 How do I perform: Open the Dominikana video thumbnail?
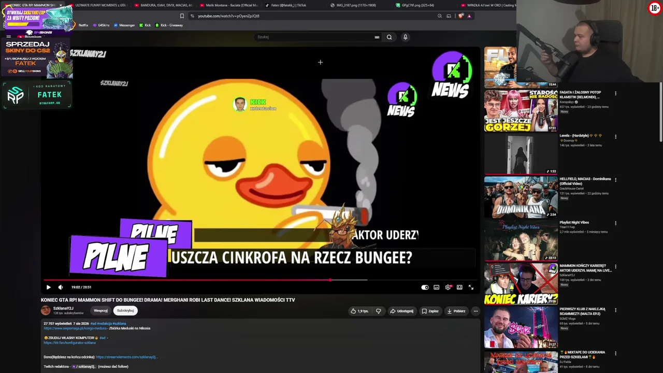(x=521, y=197)
